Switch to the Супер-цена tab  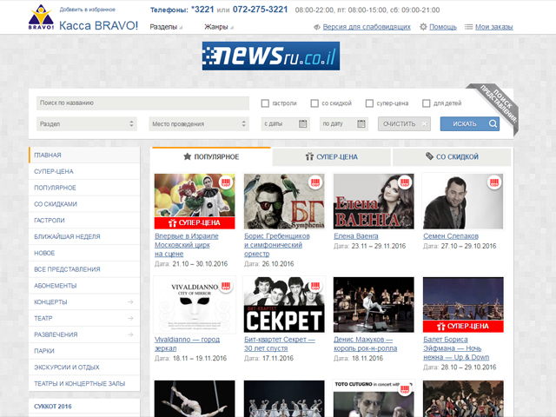point(331,157)
